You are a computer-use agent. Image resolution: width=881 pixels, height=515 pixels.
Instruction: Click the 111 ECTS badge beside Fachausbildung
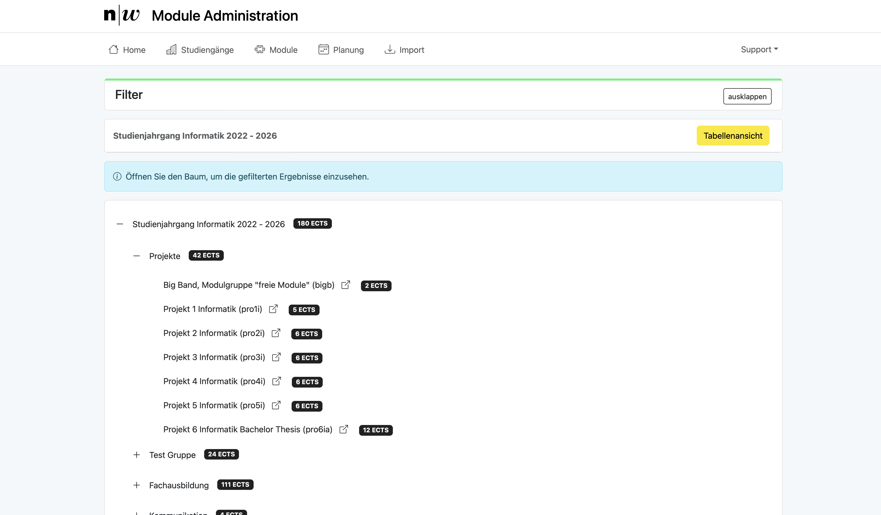(235, 485)
